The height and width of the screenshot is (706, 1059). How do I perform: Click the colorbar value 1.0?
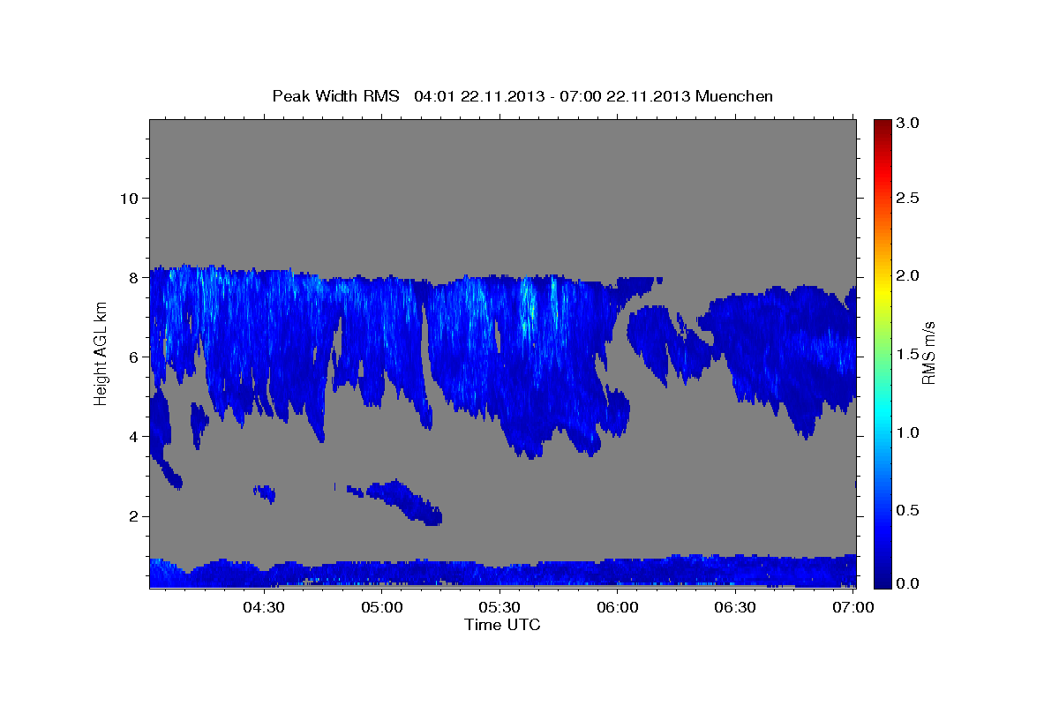(908, 432)
